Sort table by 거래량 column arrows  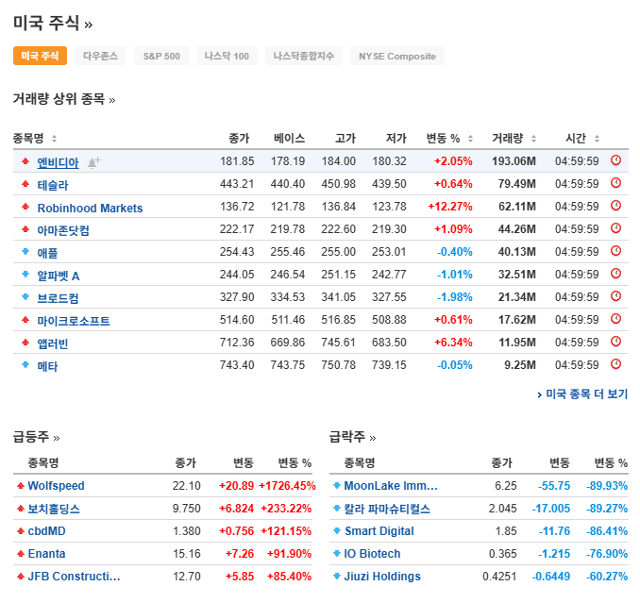(533, 139)
